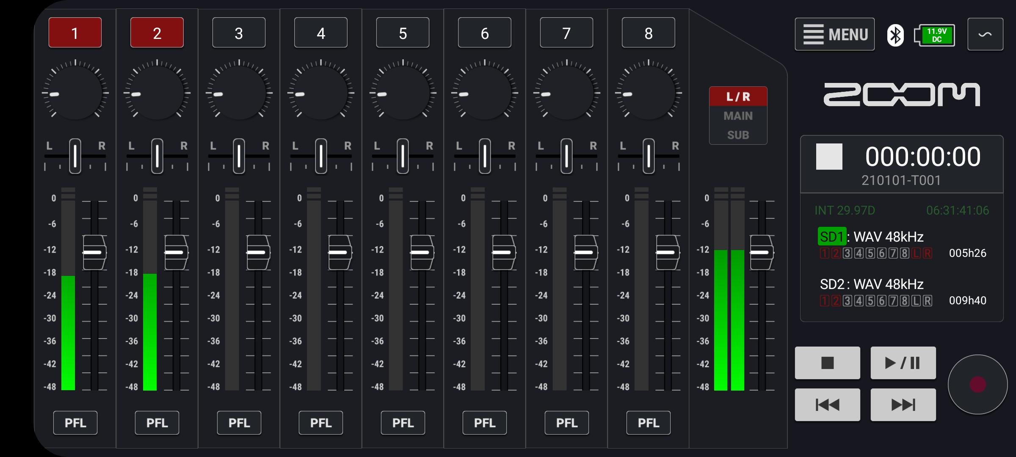Image resolution: width=1016 pixels, height=457 pixels.
Task: Click channel 3 trim knob
Action: (x=239, y=92)
